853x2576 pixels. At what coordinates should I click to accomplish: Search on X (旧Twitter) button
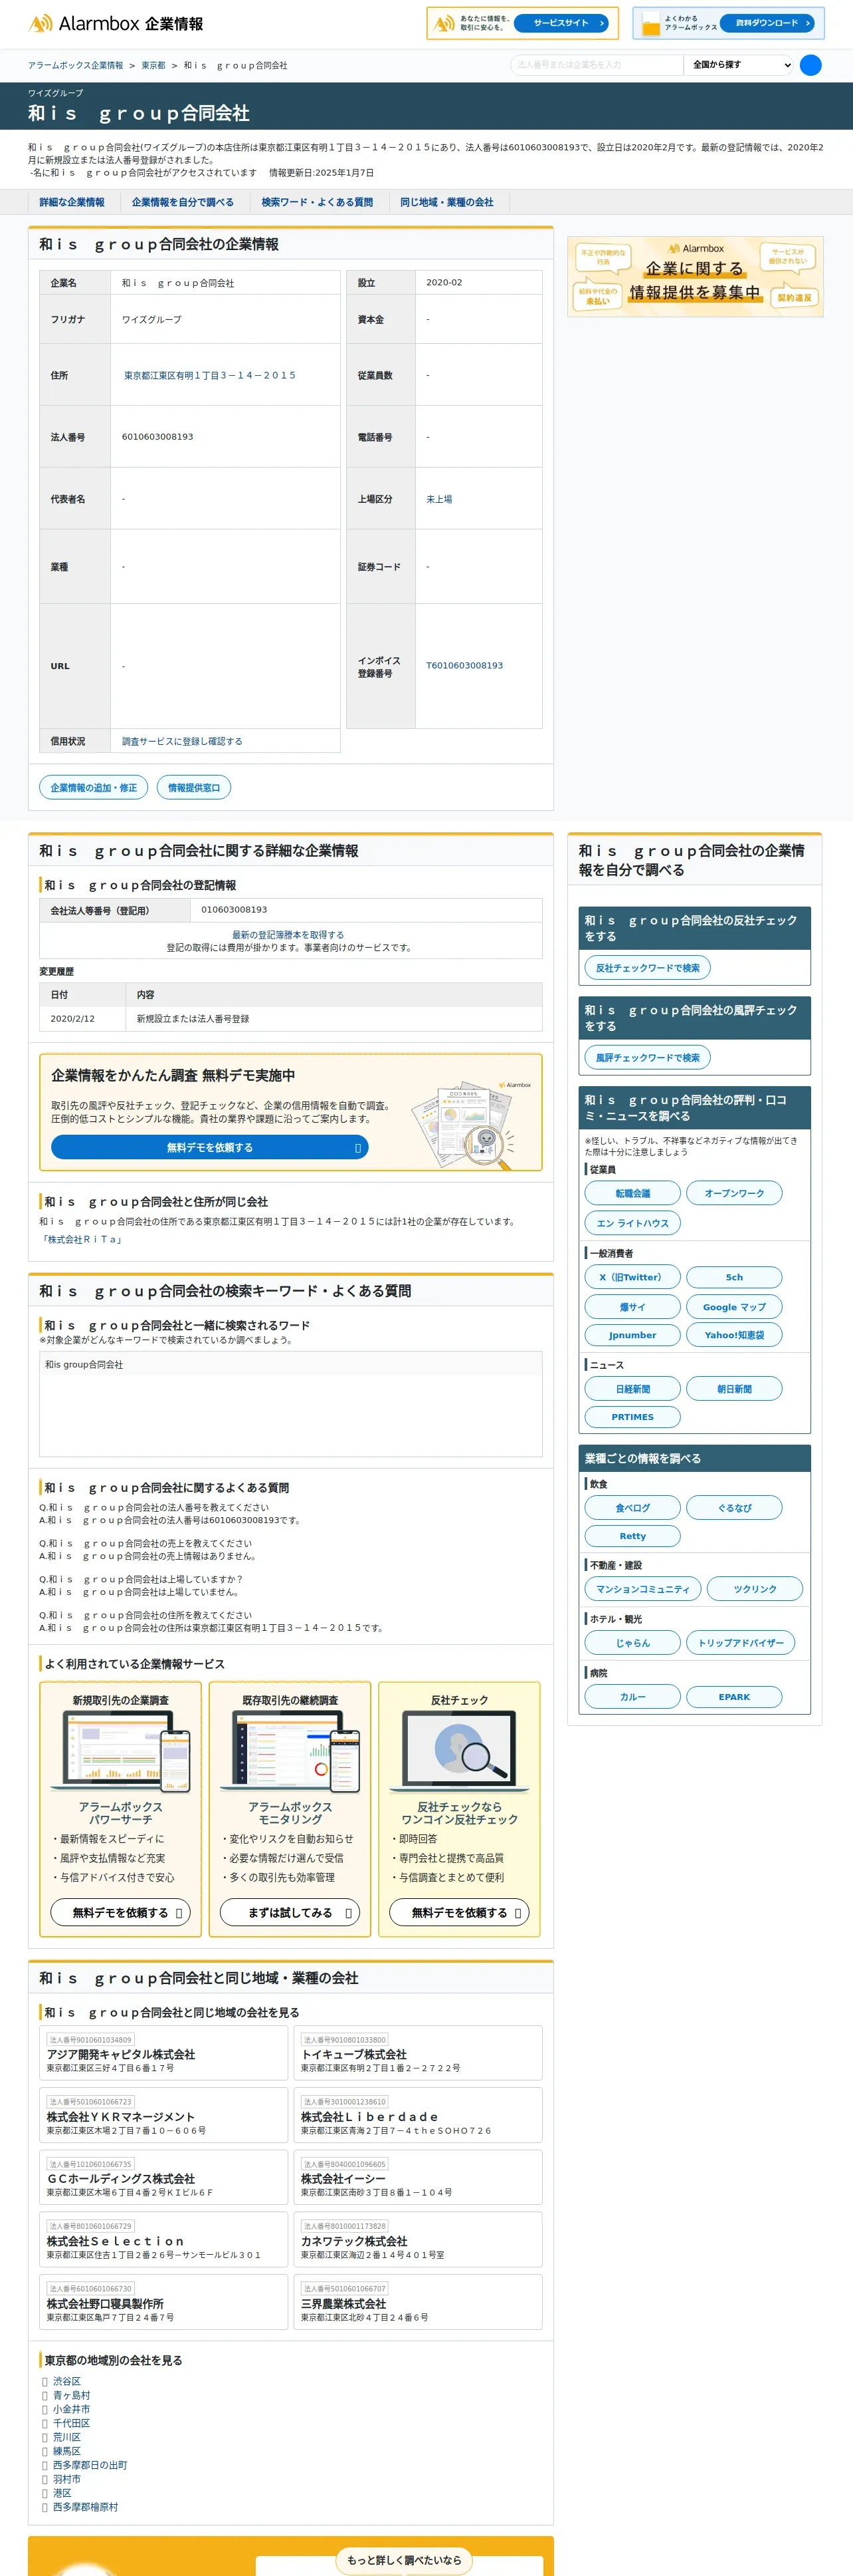[x=632, y=1278]
